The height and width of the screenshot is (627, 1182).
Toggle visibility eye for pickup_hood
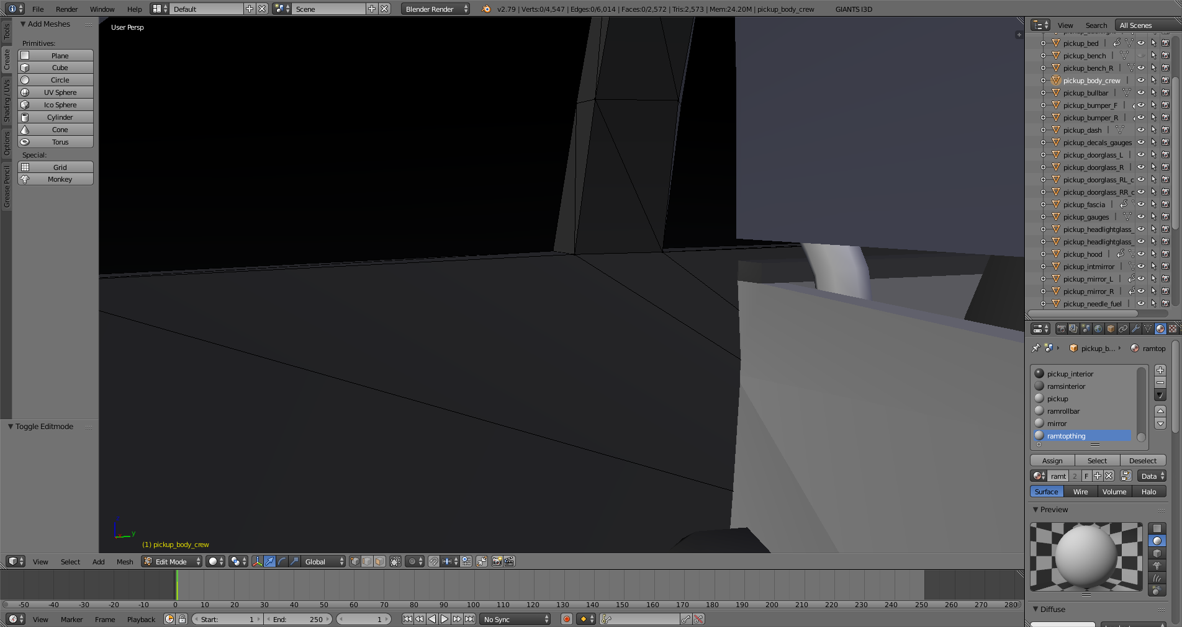tap(1141, 254)
